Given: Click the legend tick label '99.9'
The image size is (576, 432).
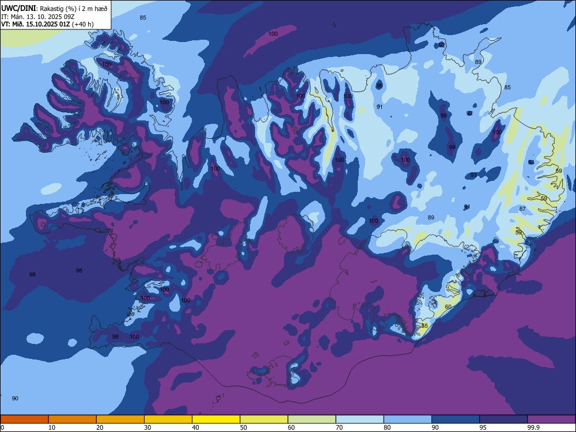Looking at the screenshot, I should [533, 427].
